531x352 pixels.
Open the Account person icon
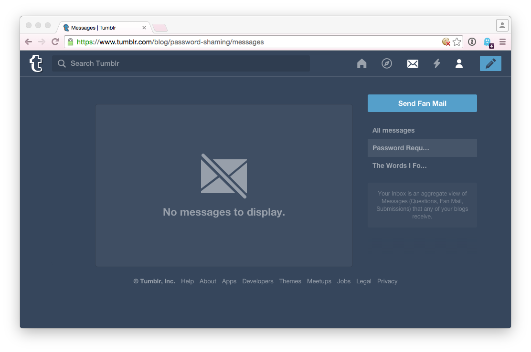[459, 63]
